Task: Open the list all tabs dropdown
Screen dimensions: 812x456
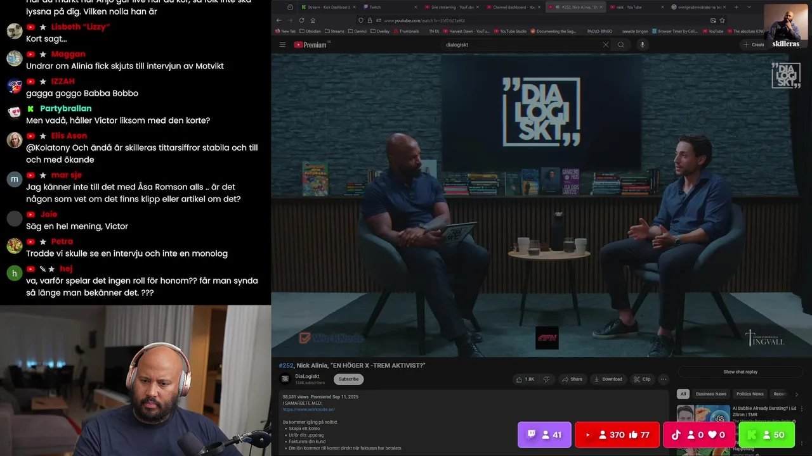Action: (749, 7)
